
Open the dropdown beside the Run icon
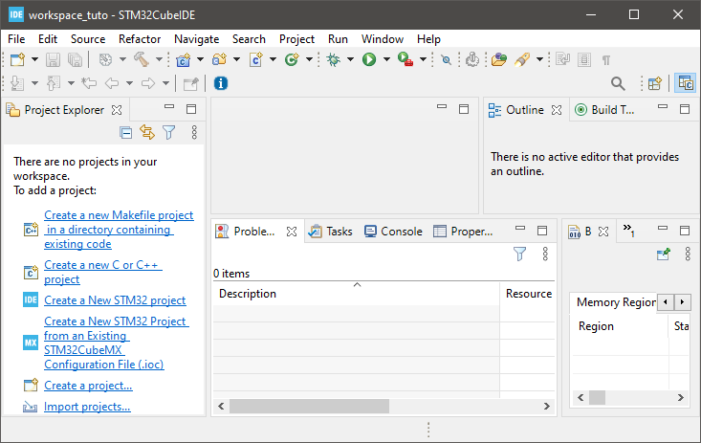click(386, 59)
